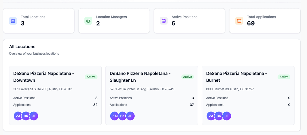Viewport: 307px width, 135px height.
Task: Open DeSano Pizzeria Napoletana - Burnet title
Action: point(237,77)
